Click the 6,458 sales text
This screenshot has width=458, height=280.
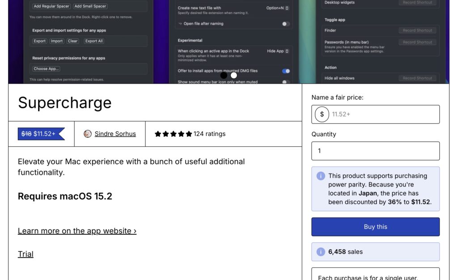point(345,252)
